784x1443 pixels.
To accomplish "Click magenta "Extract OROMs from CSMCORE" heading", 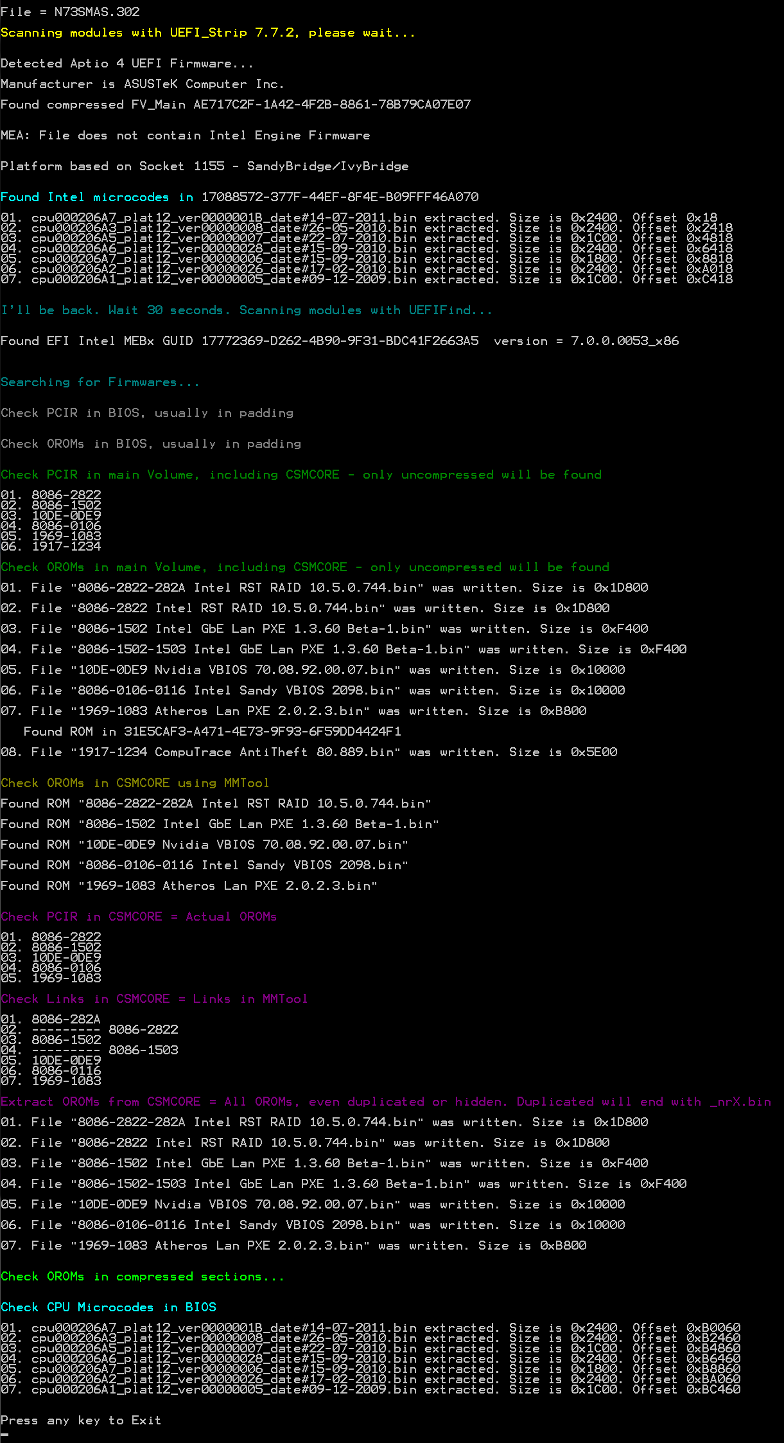I will click(x=386, y=1102).
